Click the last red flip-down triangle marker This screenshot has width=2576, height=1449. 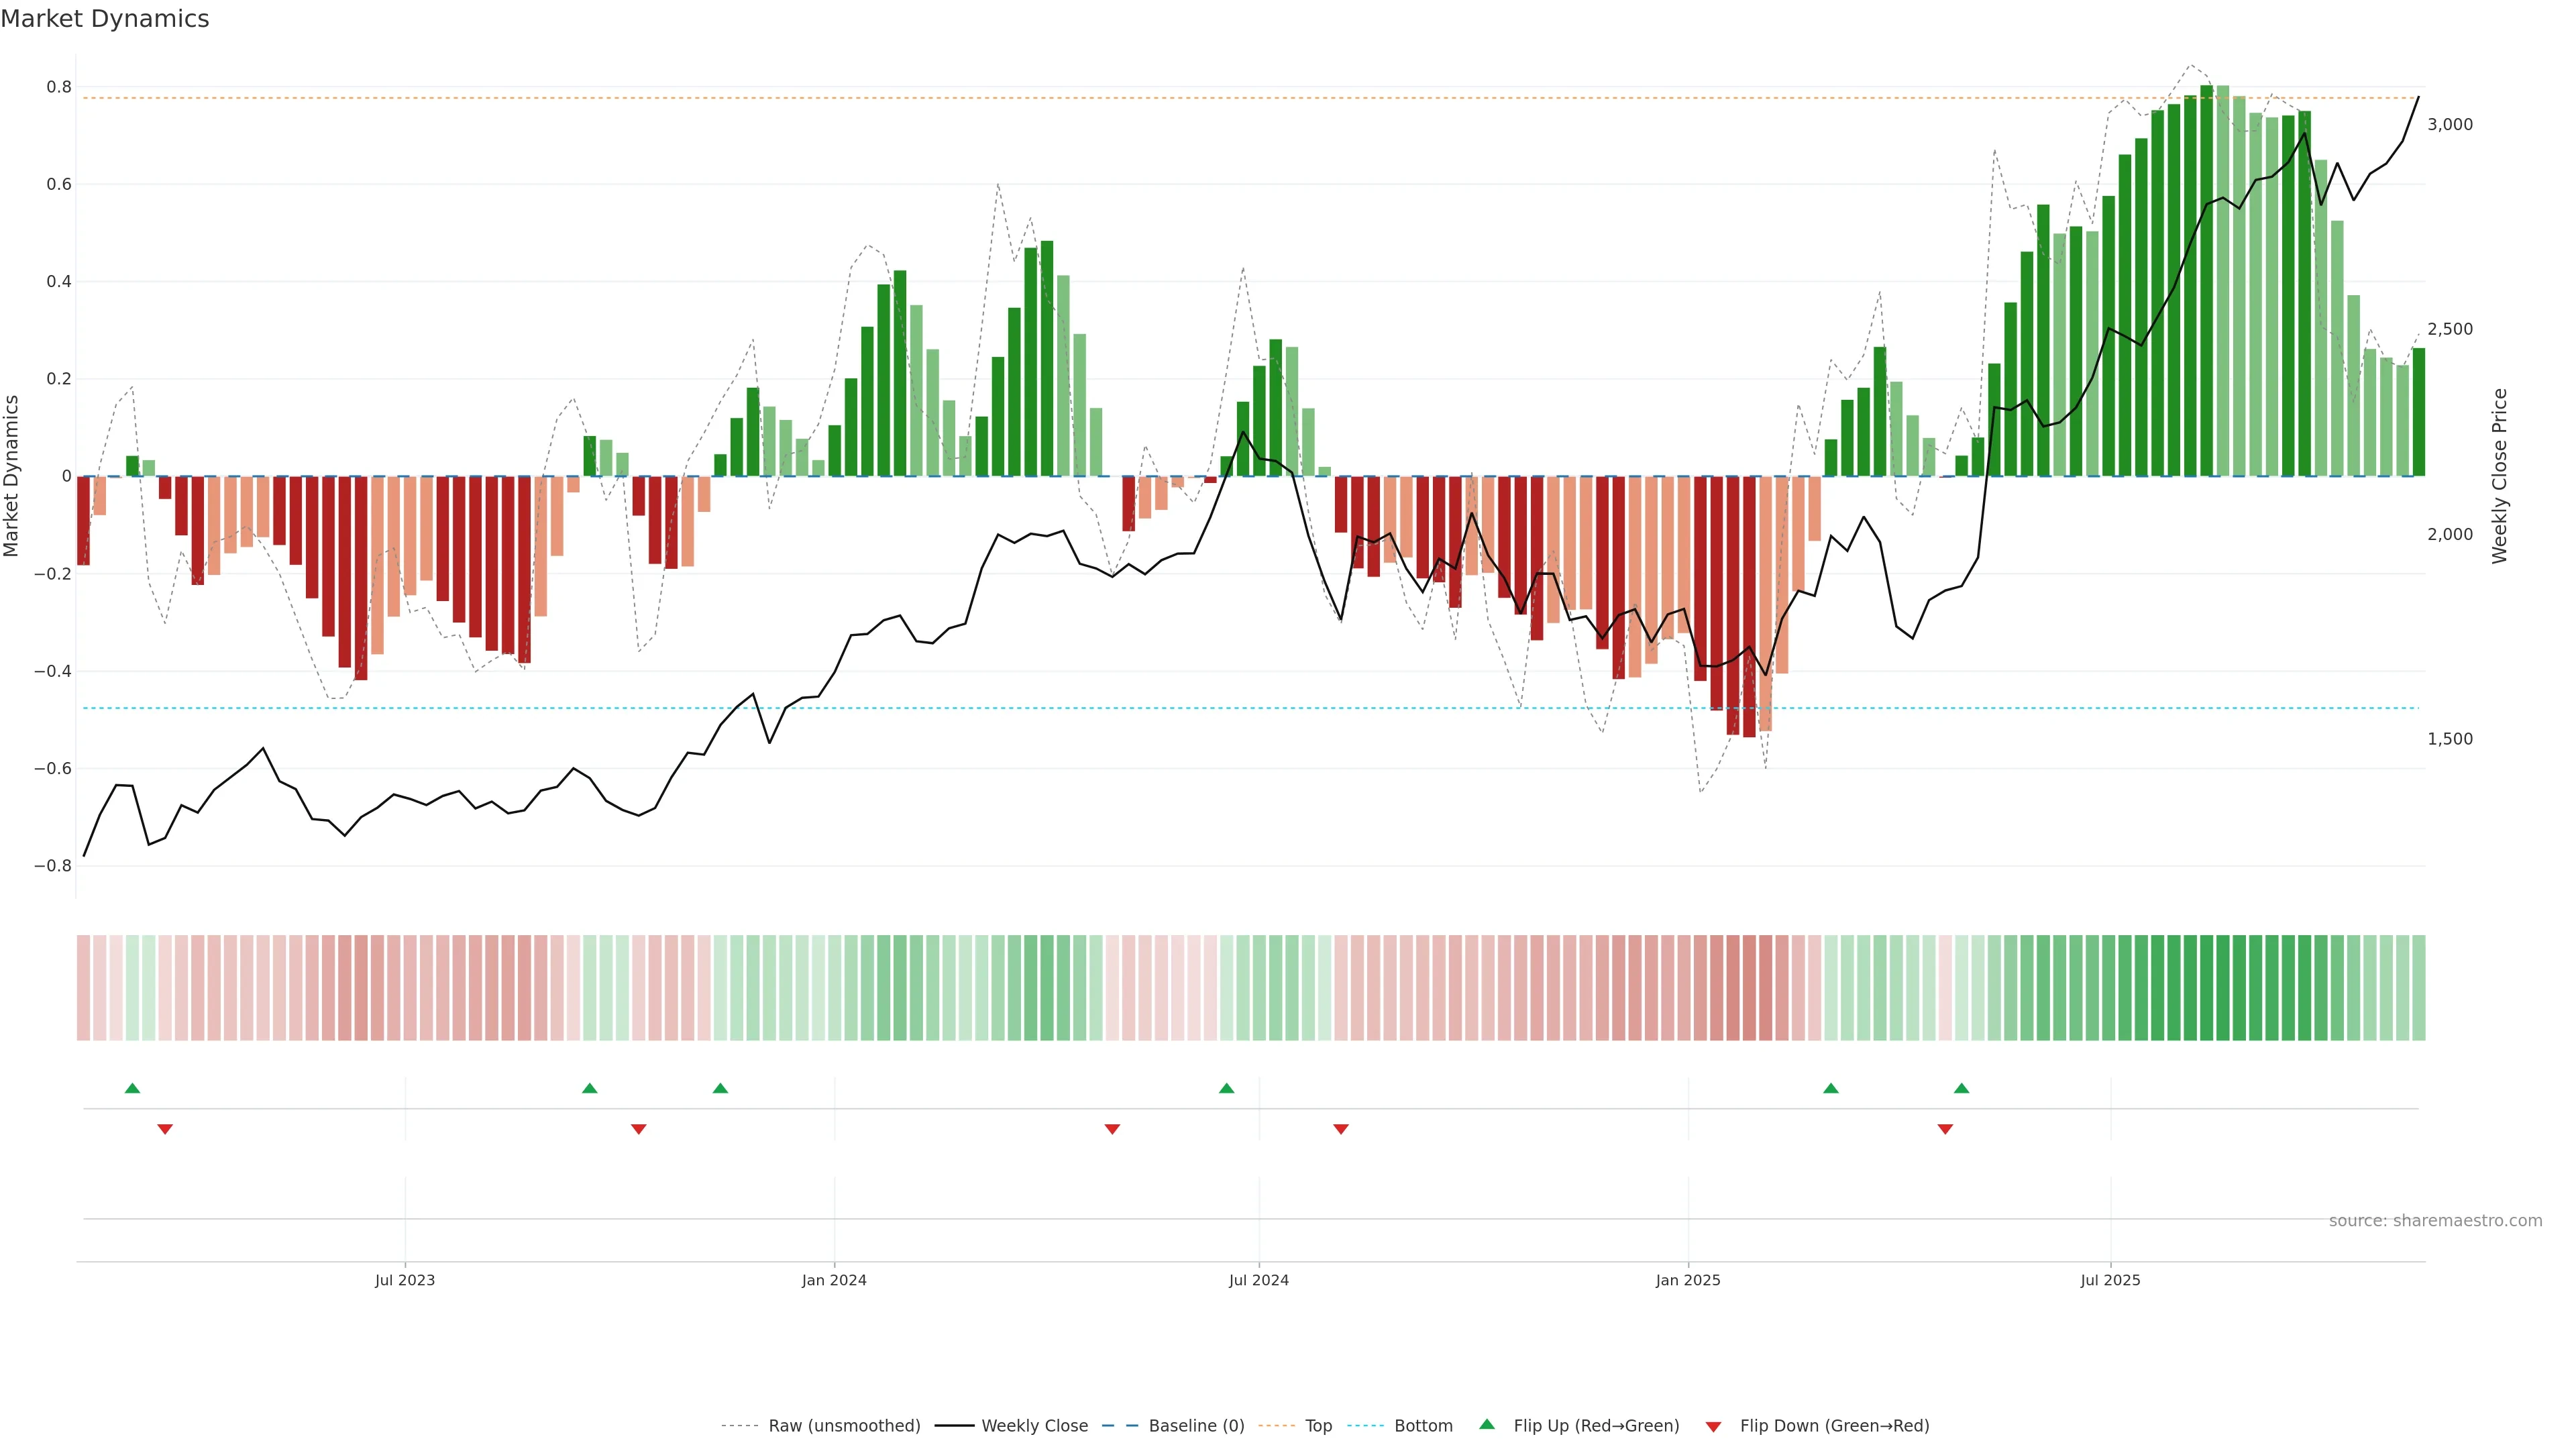point(1945,1129)
